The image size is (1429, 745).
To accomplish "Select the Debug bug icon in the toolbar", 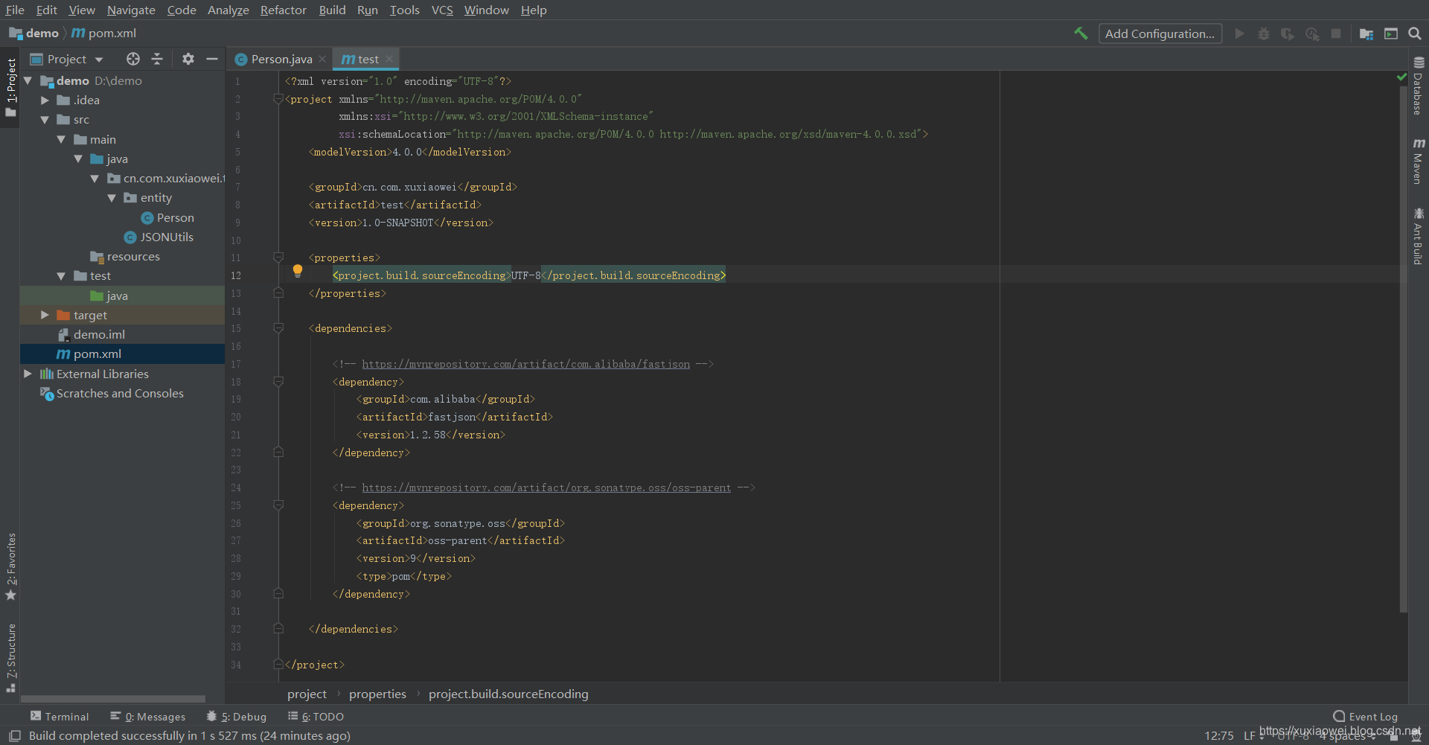I will [x=1263, y=34].
